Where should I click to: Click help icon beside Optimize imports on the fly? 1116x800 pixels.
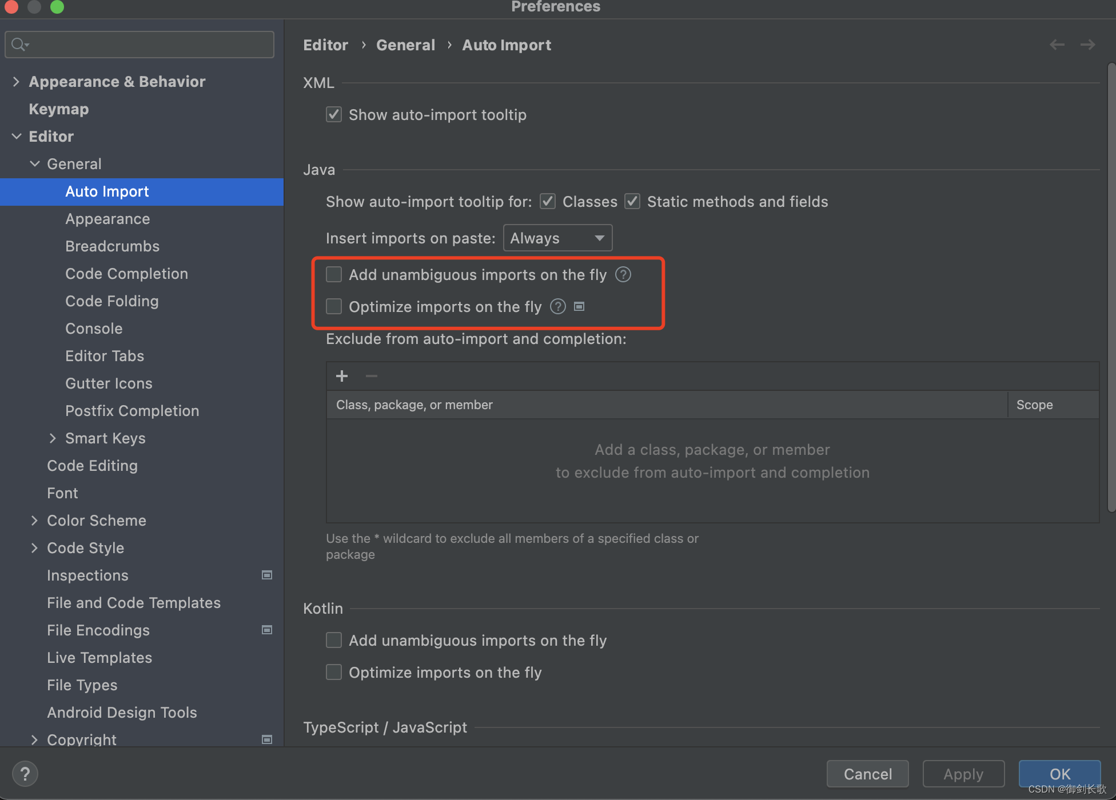558,307
